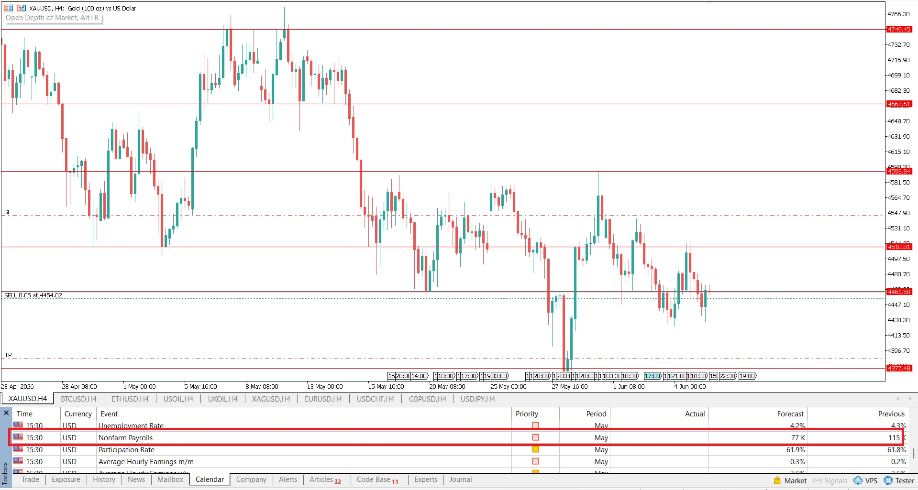Switch to the XAGUSD,H4 chart tab
The width and height of the screenshot is (918, 490).
271,399
